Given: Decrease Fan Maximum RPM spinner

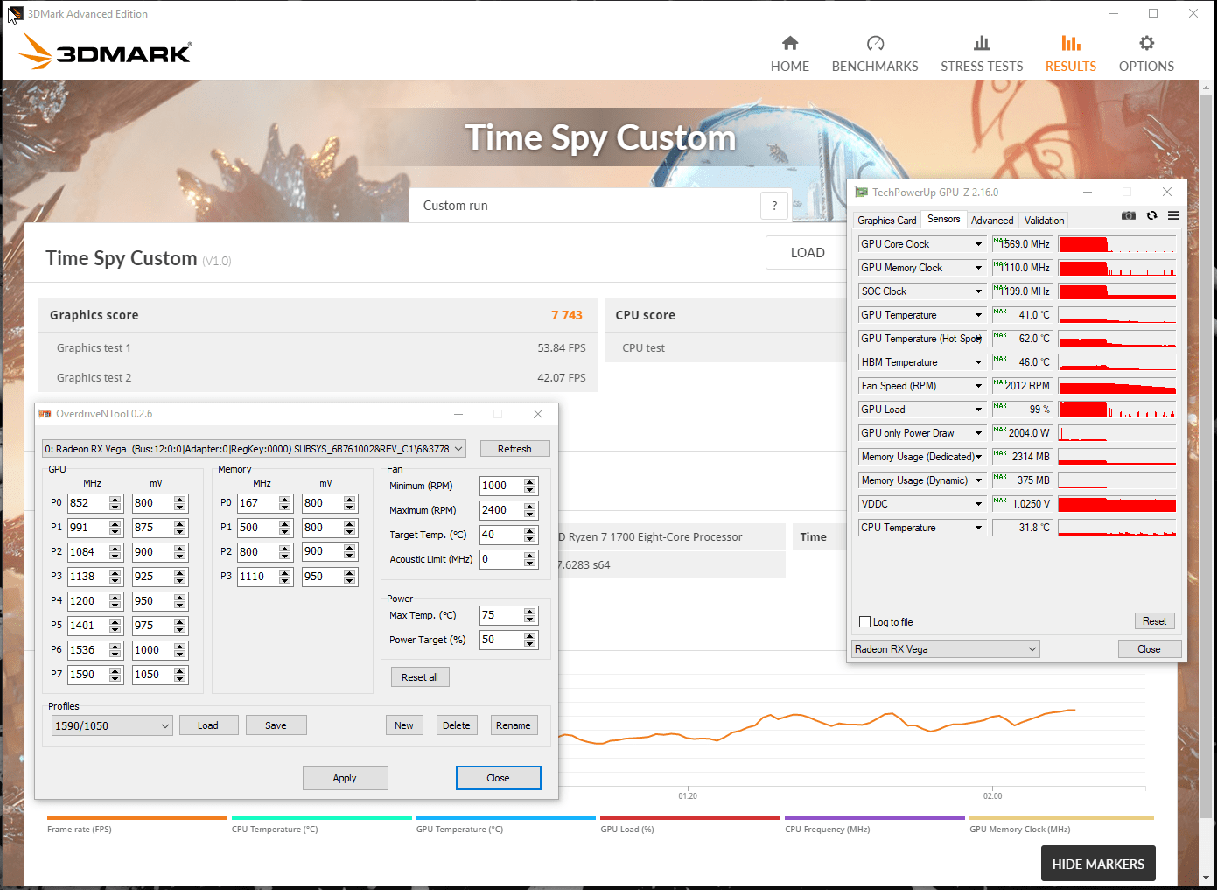Looking at the screenshot, I should point(529,514).
